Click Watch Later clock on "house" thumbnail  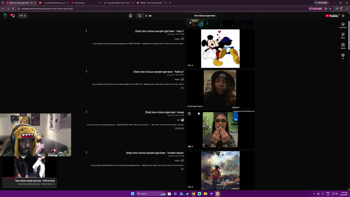click(x=189, y=114)
